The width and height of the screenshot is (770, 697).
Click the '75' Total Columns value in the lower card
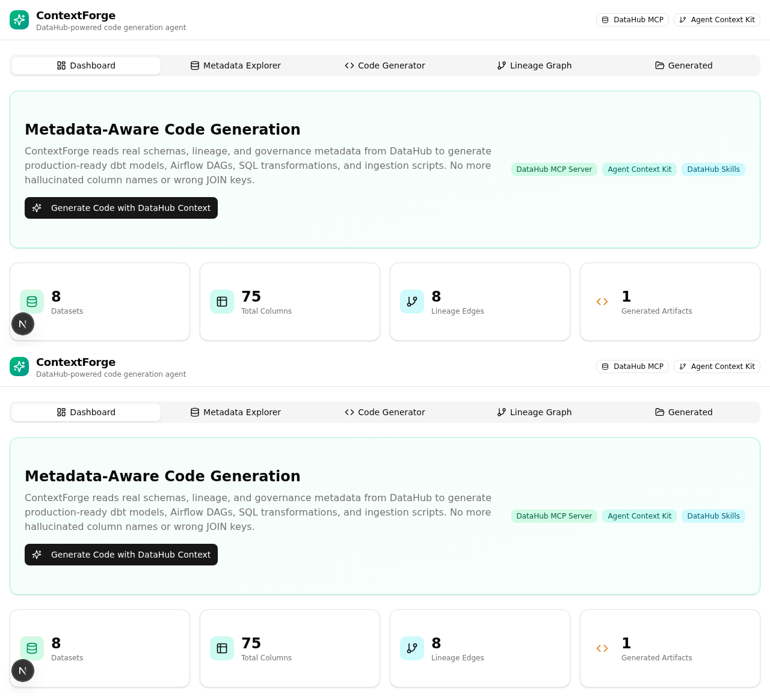point(251,644)
